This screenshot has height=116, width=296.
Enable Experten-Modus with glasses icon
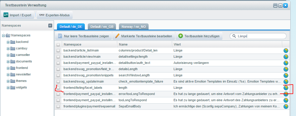pos(55,15)
